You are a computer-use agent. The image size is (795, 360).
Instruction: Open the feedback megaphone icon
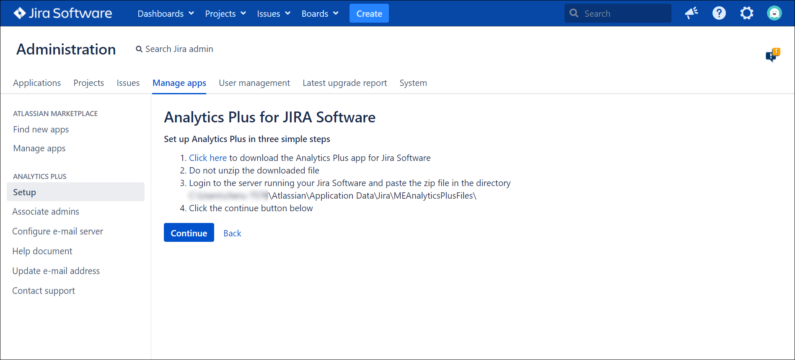tap(691, 13)
